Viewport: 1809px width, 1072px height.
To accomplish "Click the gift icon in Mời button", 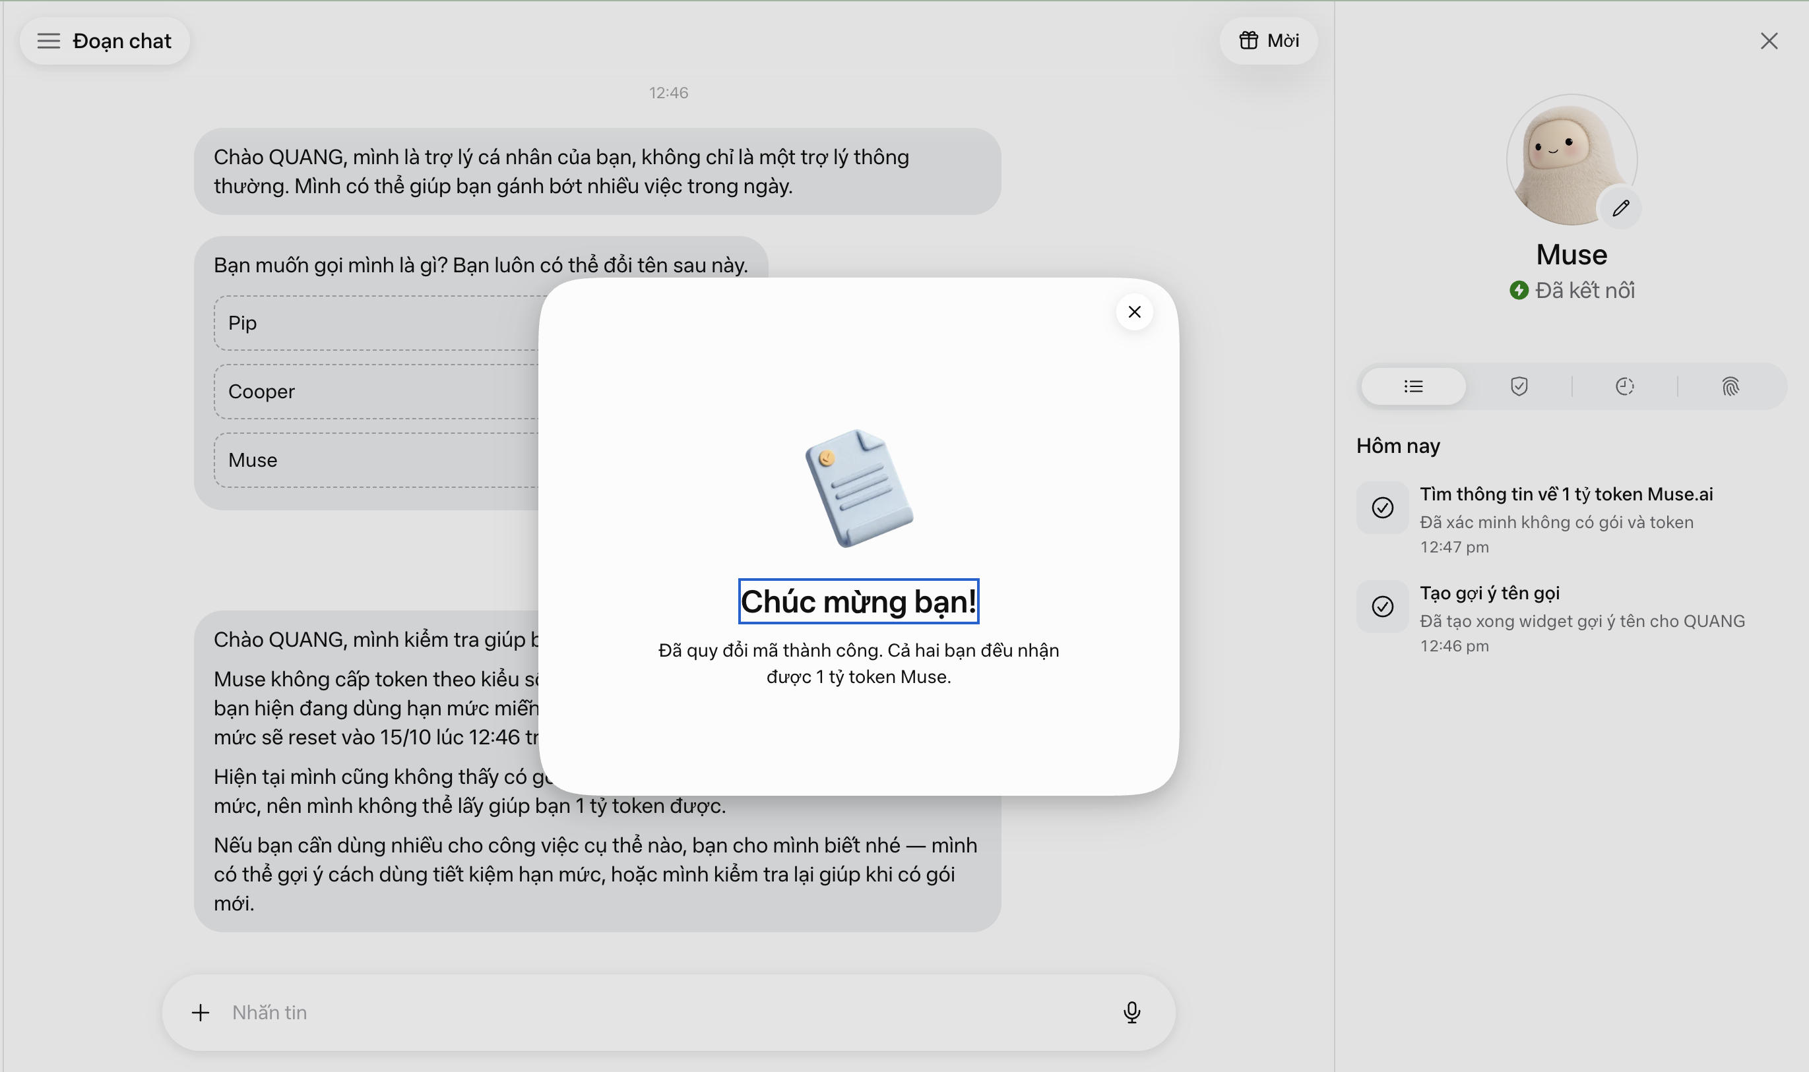I will tap(1248, 40).
